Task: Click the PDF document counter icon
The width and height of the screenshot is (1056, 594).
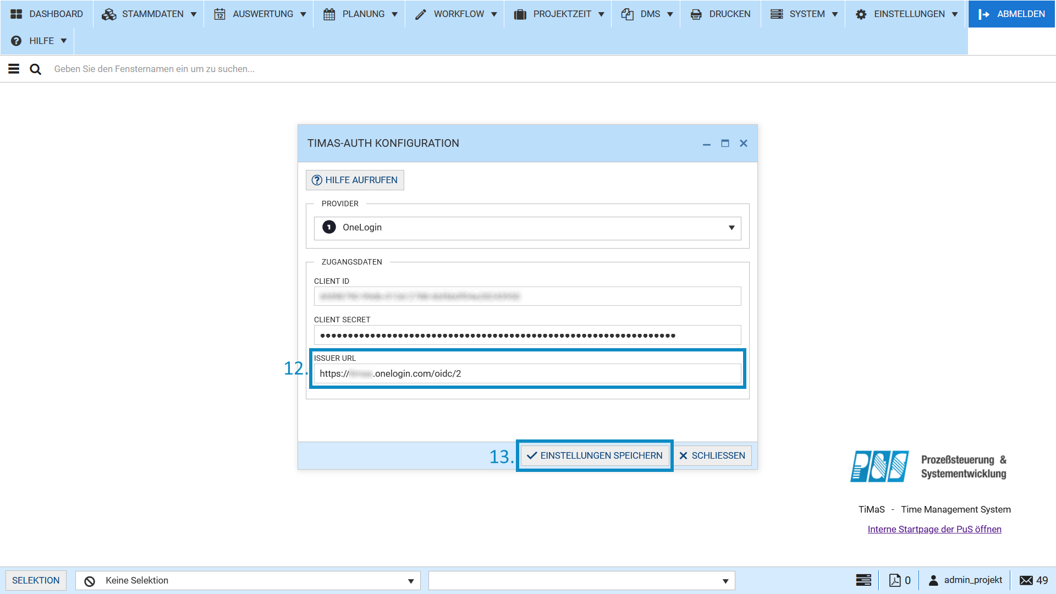Action: 895,580
